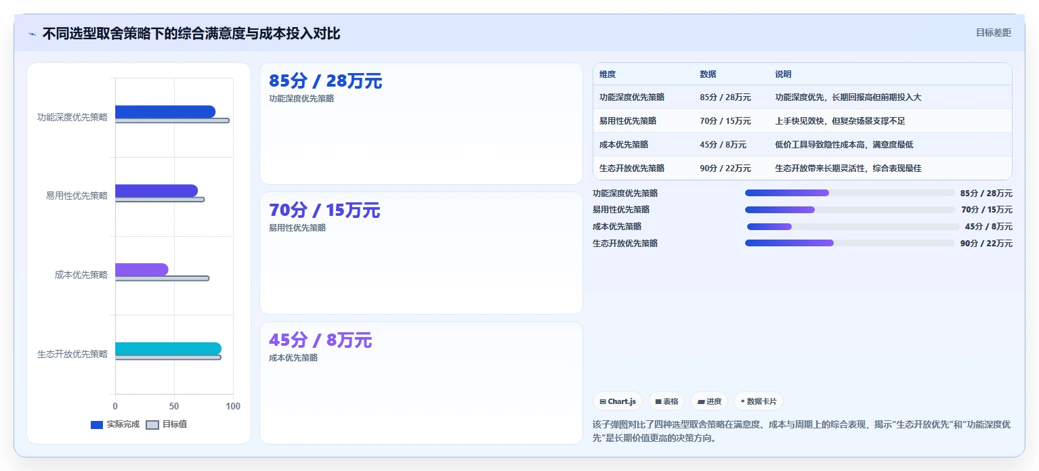Click table data cell 90分 / 22万元
Screen dimensions: 1039x471
[x=725, y=169]
